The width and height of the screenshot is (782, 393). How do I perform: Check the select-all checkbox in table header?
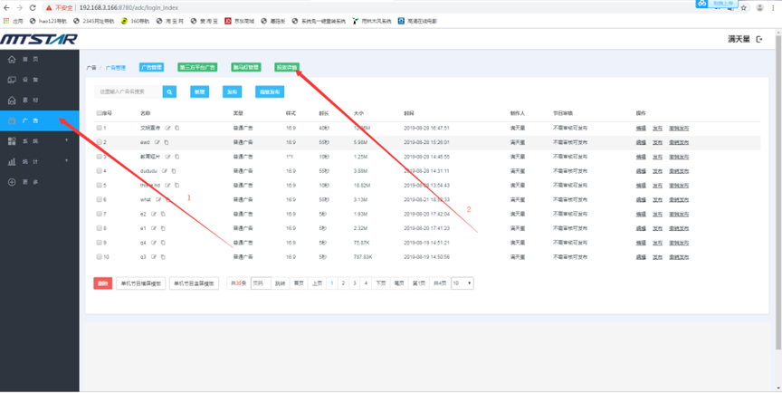point(100,113)
